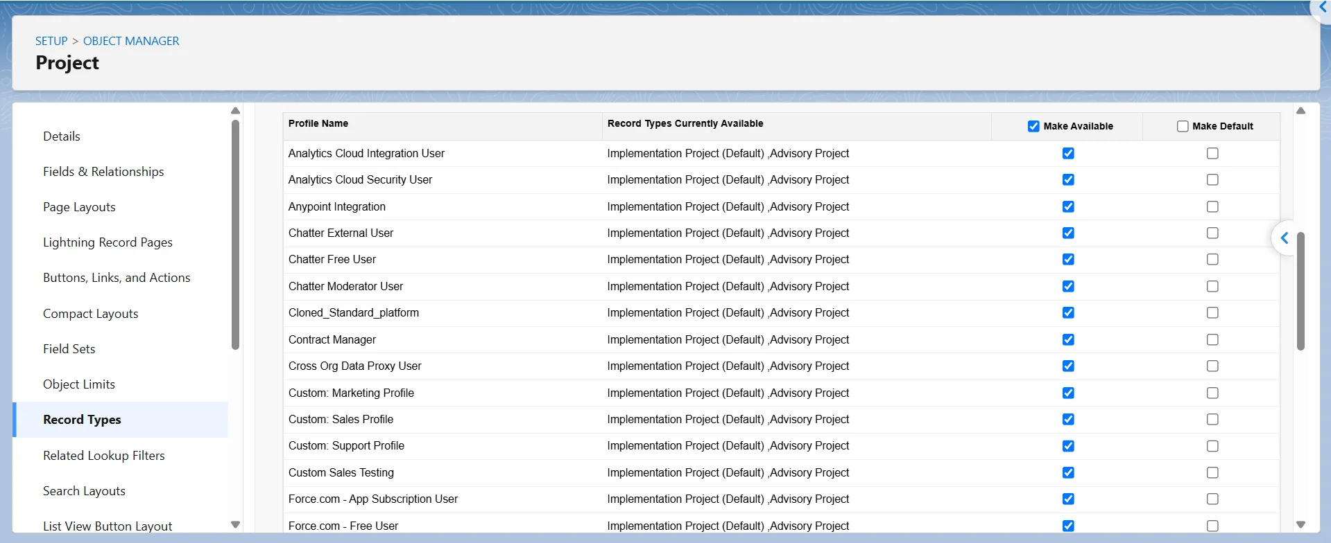Check Make Default for Contract Manager
Viewport: 1331px width, 543px height.
1212,339
